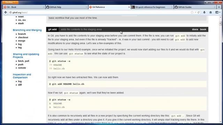
Task: Open Inspection and Comparison heading
Action: coord(22,76)
